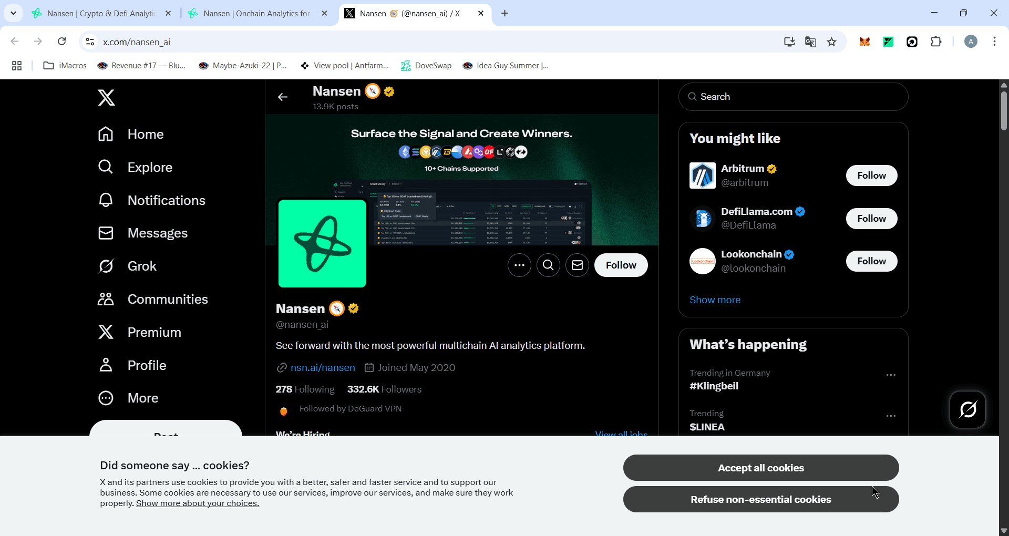Open a new browser tab
This screenshot has width=1009, height=536.
coord(505,14)
